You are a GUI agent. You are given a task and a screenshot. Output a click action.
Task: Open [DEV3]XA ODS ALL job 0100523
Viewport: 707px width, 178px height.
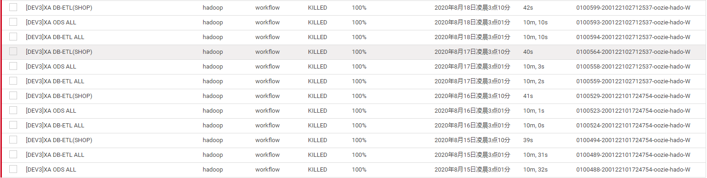[x=51, y=111]
